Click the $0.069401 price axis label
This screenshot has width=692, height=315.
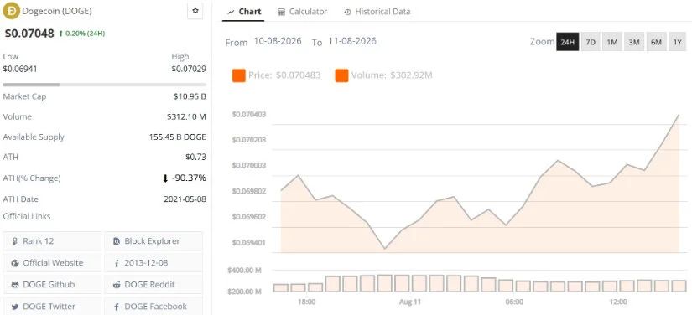tap(249, 243)
